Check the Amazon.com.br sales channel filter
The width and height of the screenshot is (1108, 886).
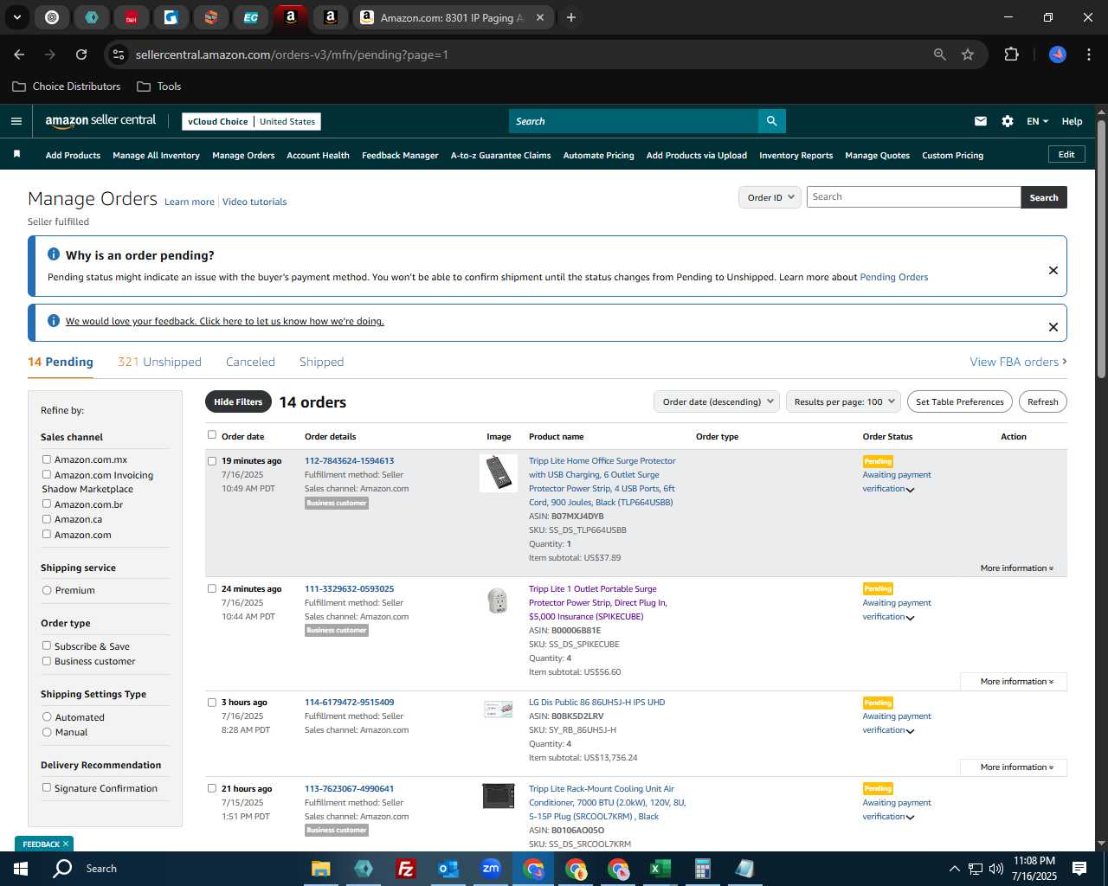[x=47, y=504]
